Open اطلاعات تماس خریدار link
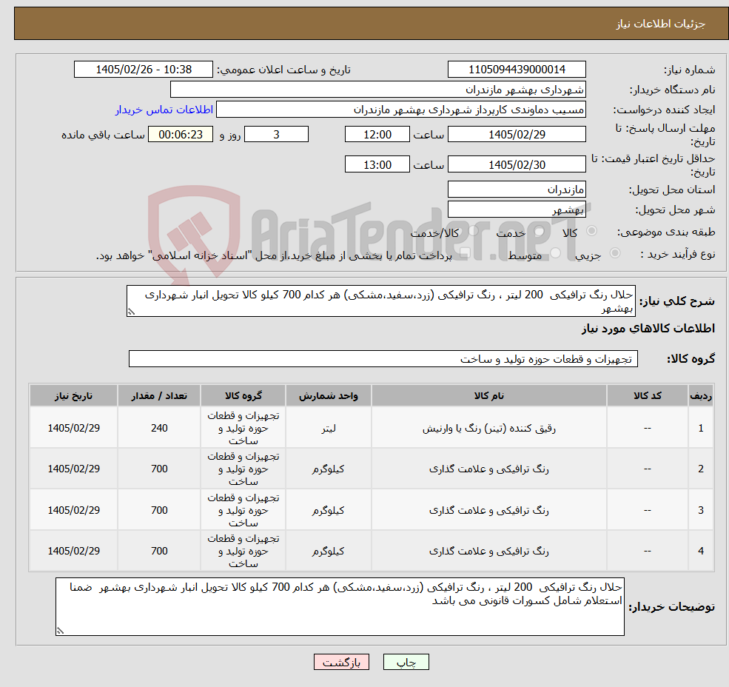Screen dimensions: 729x687 164,110
